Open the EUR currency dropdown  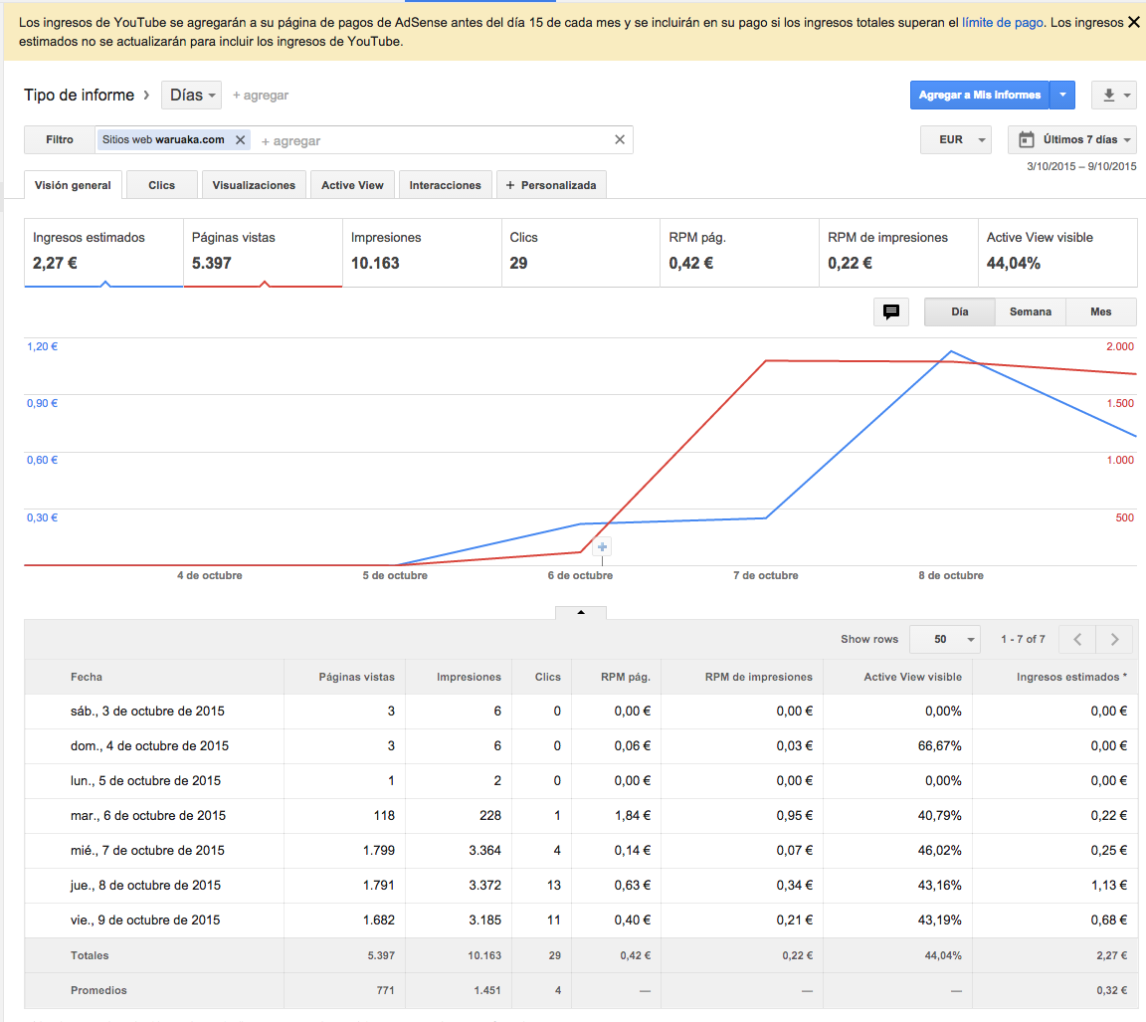(956, 139)
